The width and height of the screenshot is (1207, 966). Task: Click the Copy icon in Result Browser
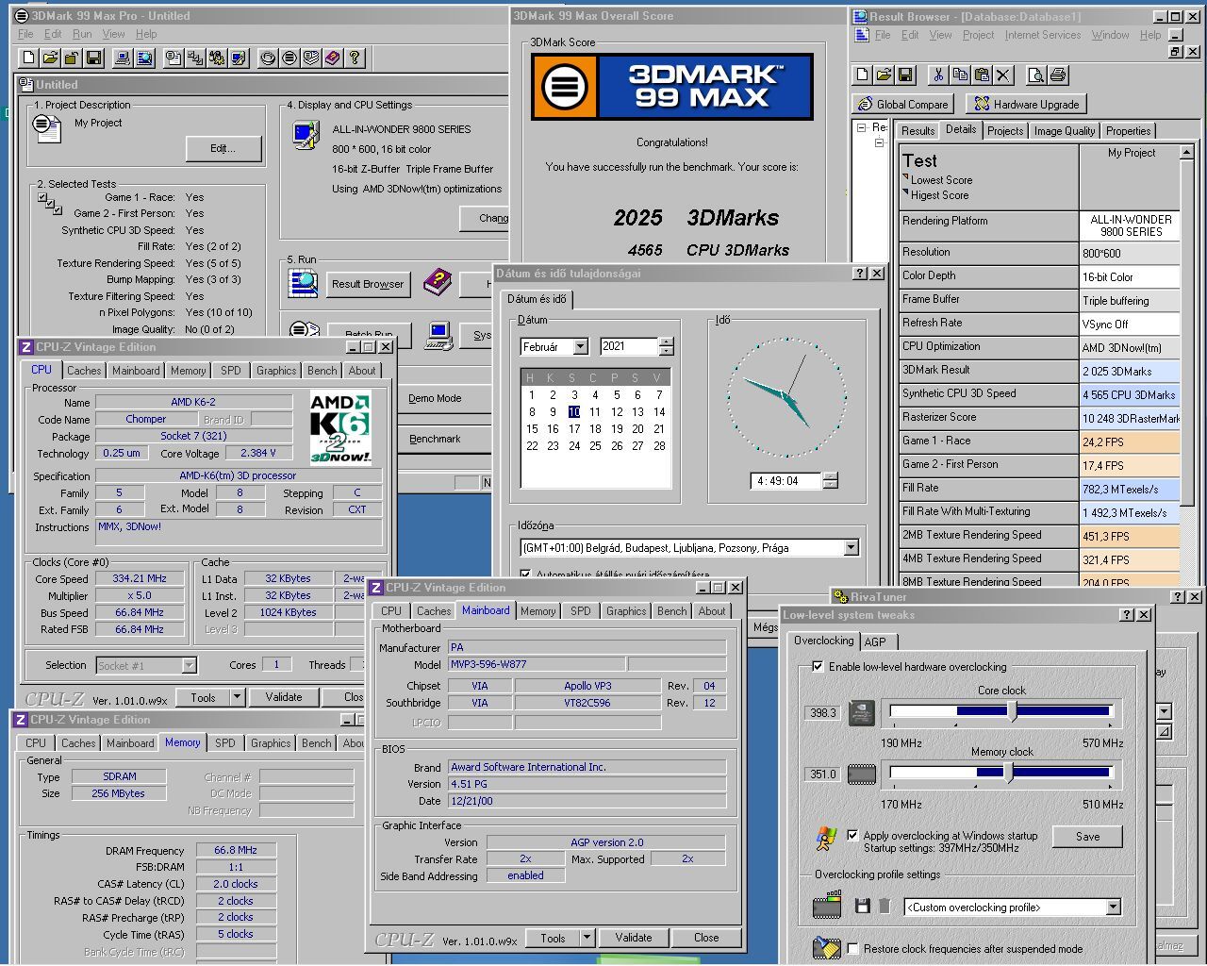pyautogui.click(x=960, y=75)
